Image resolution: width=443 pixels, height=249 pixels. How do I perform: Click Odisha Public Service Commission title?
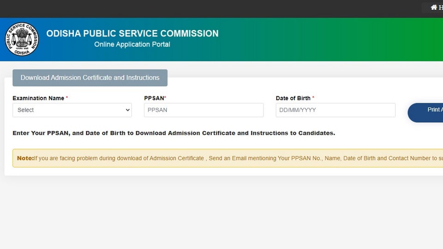pos(132,34)
